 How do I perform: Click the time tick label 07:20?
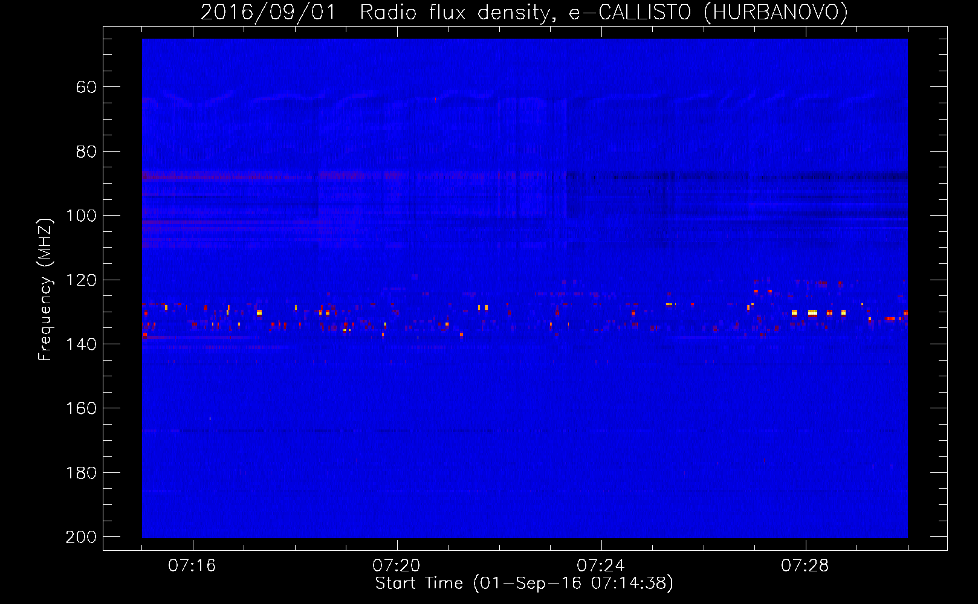(x=397, y=566)
